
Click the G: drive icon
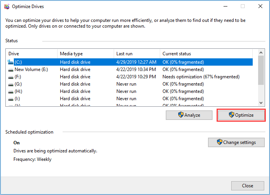[x=11, y=84]
